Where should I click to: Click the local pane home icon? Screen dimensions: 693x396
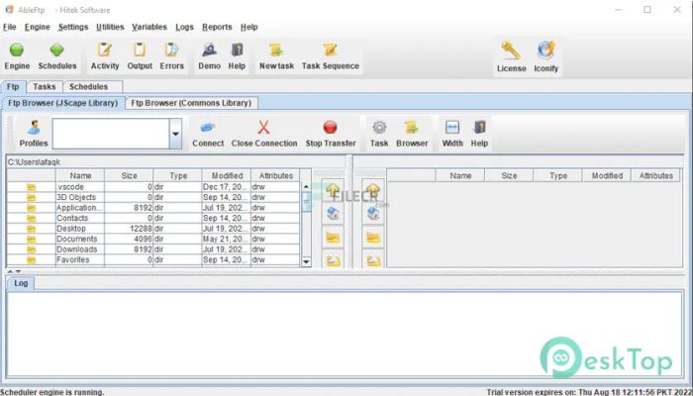coord(333,214)
